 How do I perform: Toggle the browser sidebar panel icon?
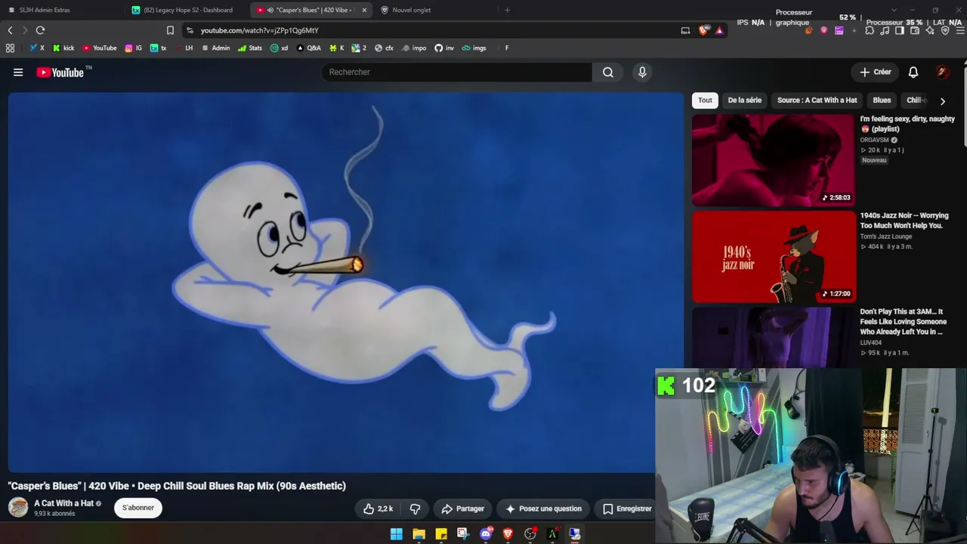[900, 30]
